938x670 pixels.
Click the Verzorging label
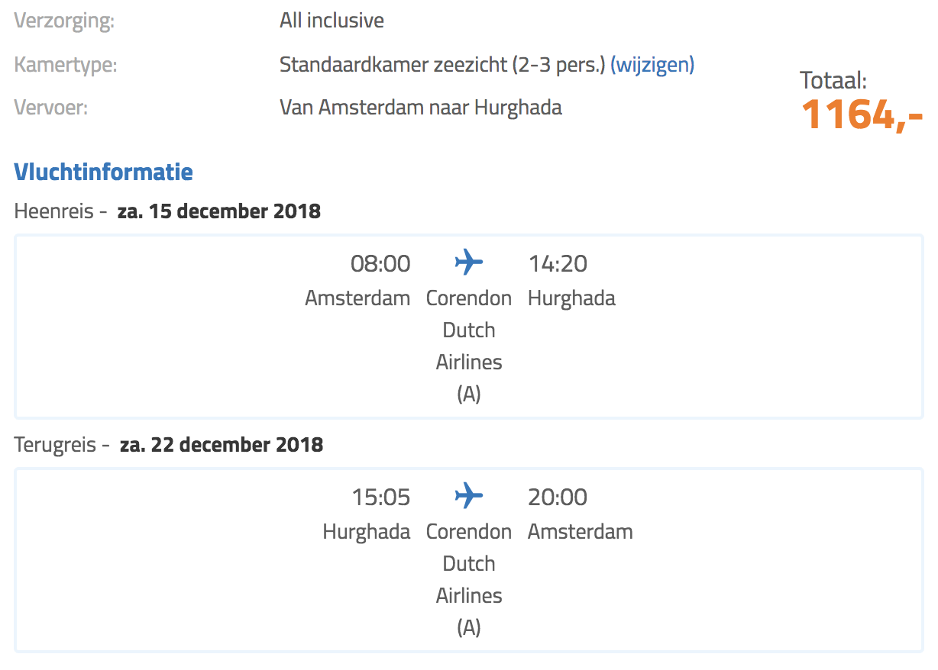64,21
